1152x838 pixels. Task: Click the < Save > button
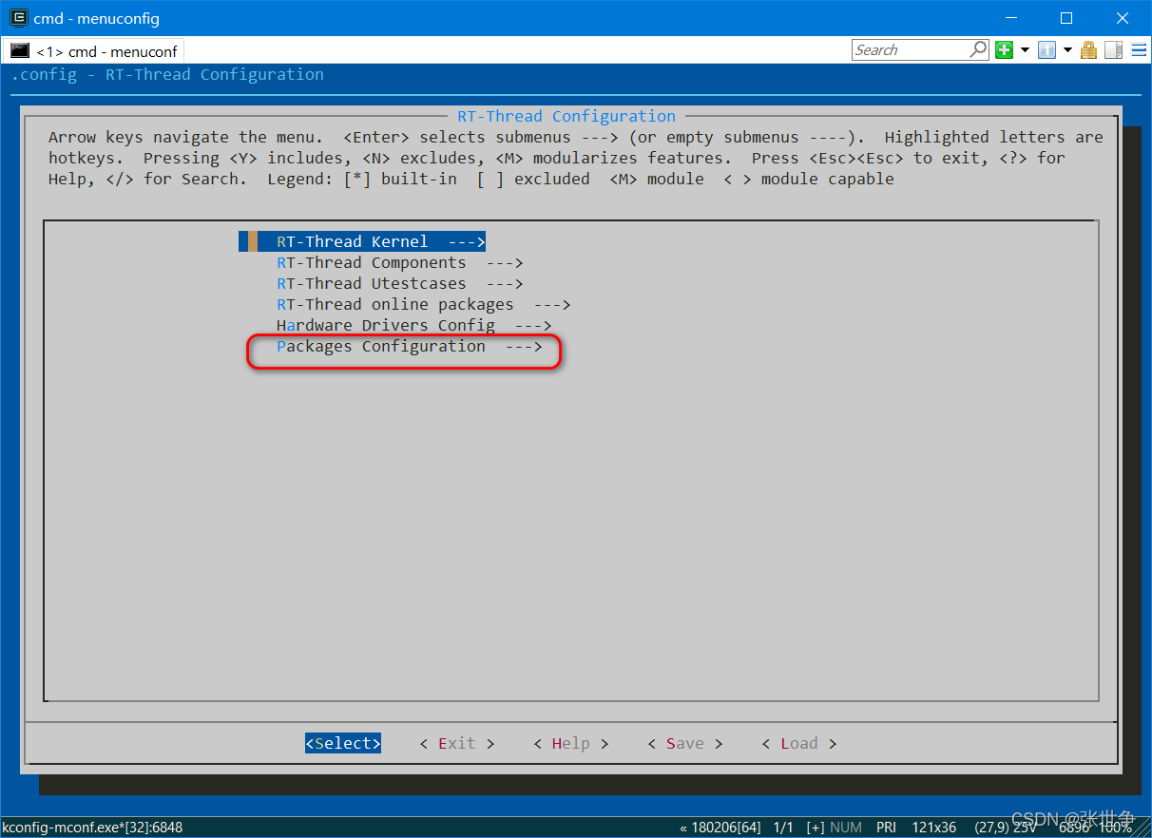coord(685,743)
